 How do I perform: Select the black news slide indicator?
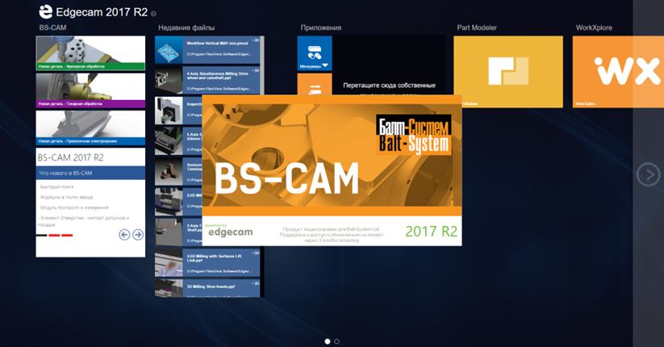pyautogui.click(x=41, y=235)
